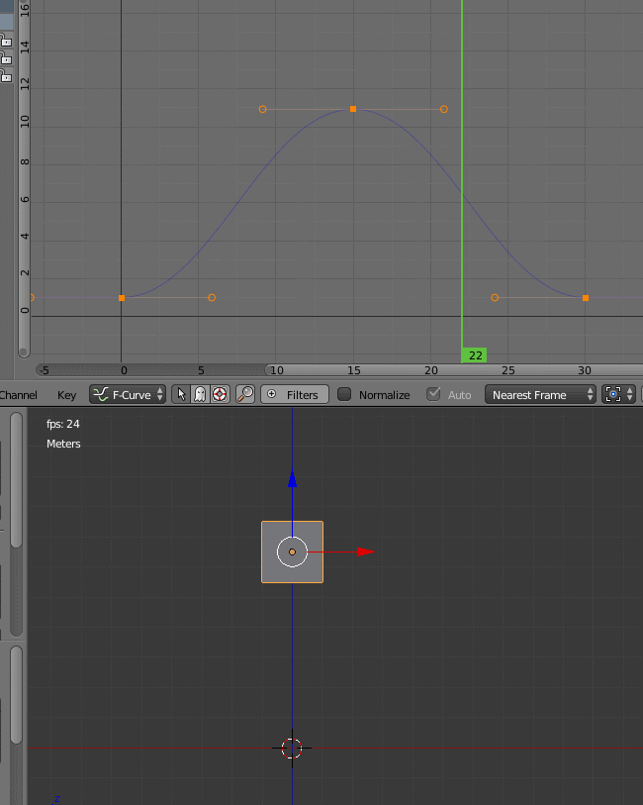
Task: Open the pivot point dropdown icon
Action: pyautogui.click(x=619, y=394)
